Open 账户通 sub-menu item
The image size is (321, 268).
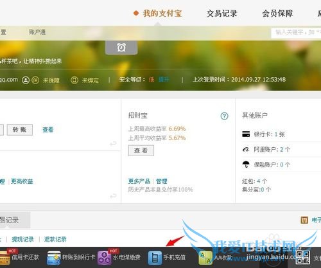(37, 32)
